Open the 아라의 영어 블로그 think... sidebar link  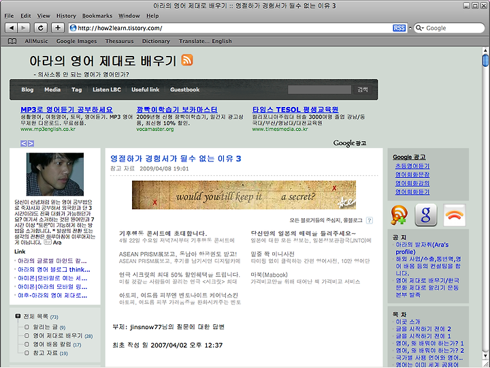54,269
